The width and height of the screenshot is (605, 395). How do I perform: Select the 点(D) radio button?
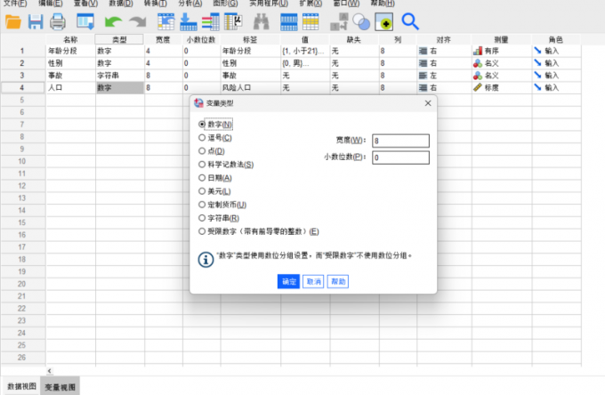click(x=202, y=151)
